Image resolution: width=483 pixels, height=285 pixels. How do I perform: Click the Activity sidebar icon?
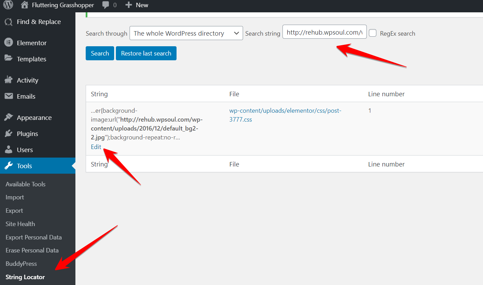tap(9, 80)
